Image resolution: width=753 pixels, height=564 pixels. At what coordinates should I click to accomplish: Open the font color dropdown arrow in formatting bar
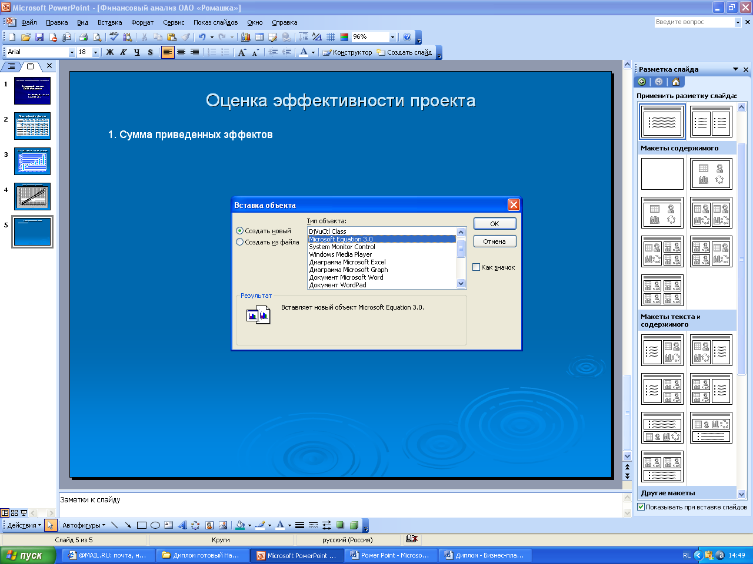pos(313,52)
